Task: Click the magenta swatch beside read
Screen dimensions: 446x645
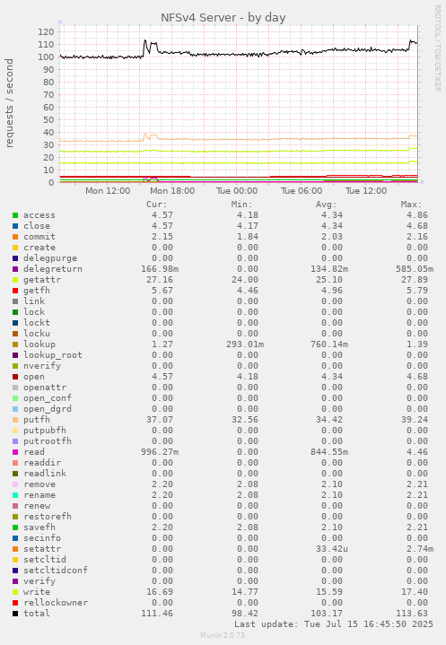Action: click(x=15, y=452)
